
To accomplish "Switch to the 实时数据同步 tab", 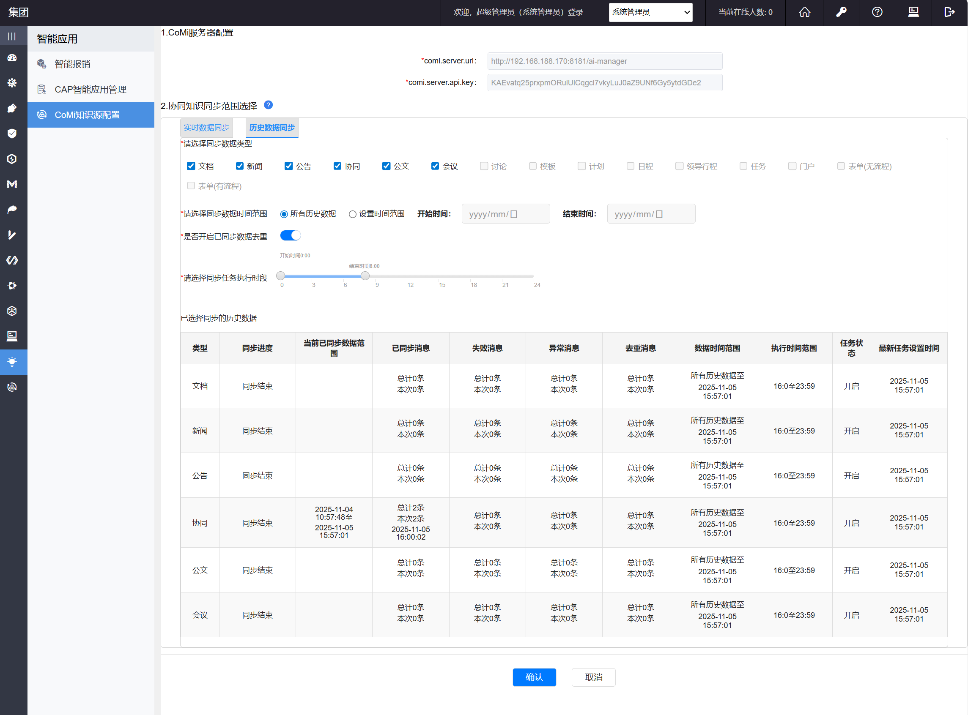I will click(x=206, y=128).
